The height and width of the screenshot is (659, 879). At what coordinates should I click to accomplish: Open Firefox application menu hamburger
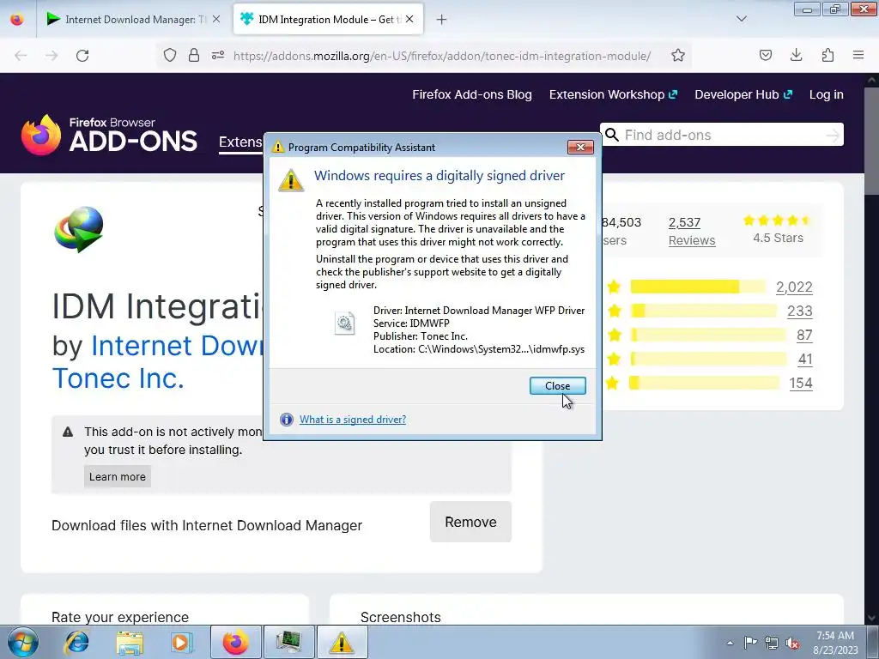[858, 55]
